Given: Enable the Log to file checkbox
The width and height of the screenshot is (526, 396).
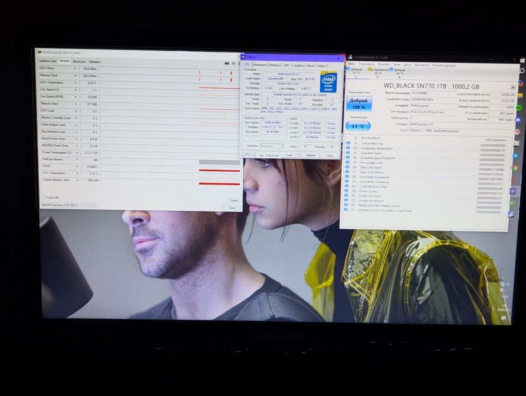Looking at the screenshot, I should tap(45, 197).
